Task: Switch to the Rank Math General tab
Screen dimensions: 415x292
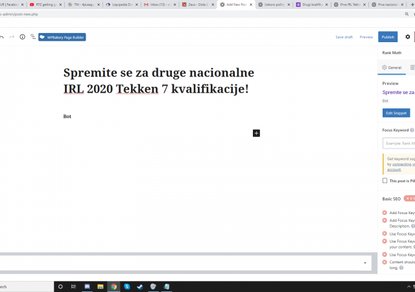Action: (392, 67)
